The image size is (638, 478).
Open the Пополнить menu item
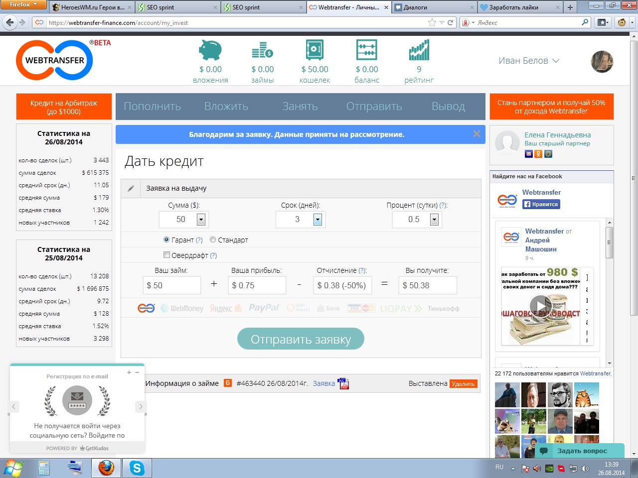(152, 107)
